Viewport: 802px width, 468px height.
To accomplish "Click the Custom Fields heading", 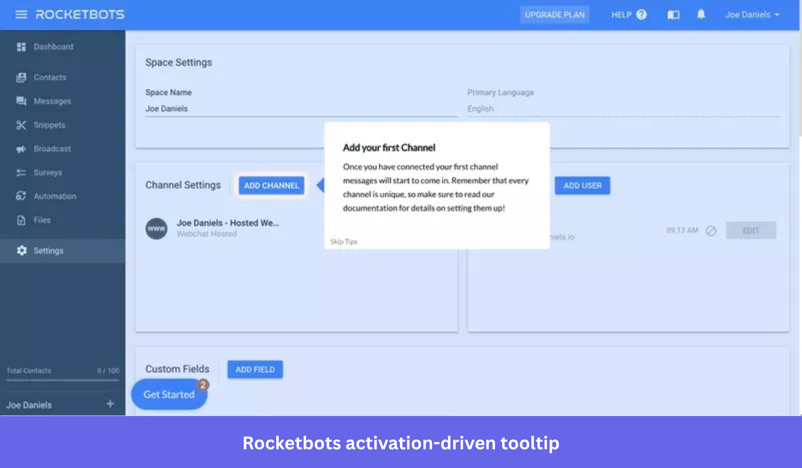I will pyautogui.click(x=177, y=369).
